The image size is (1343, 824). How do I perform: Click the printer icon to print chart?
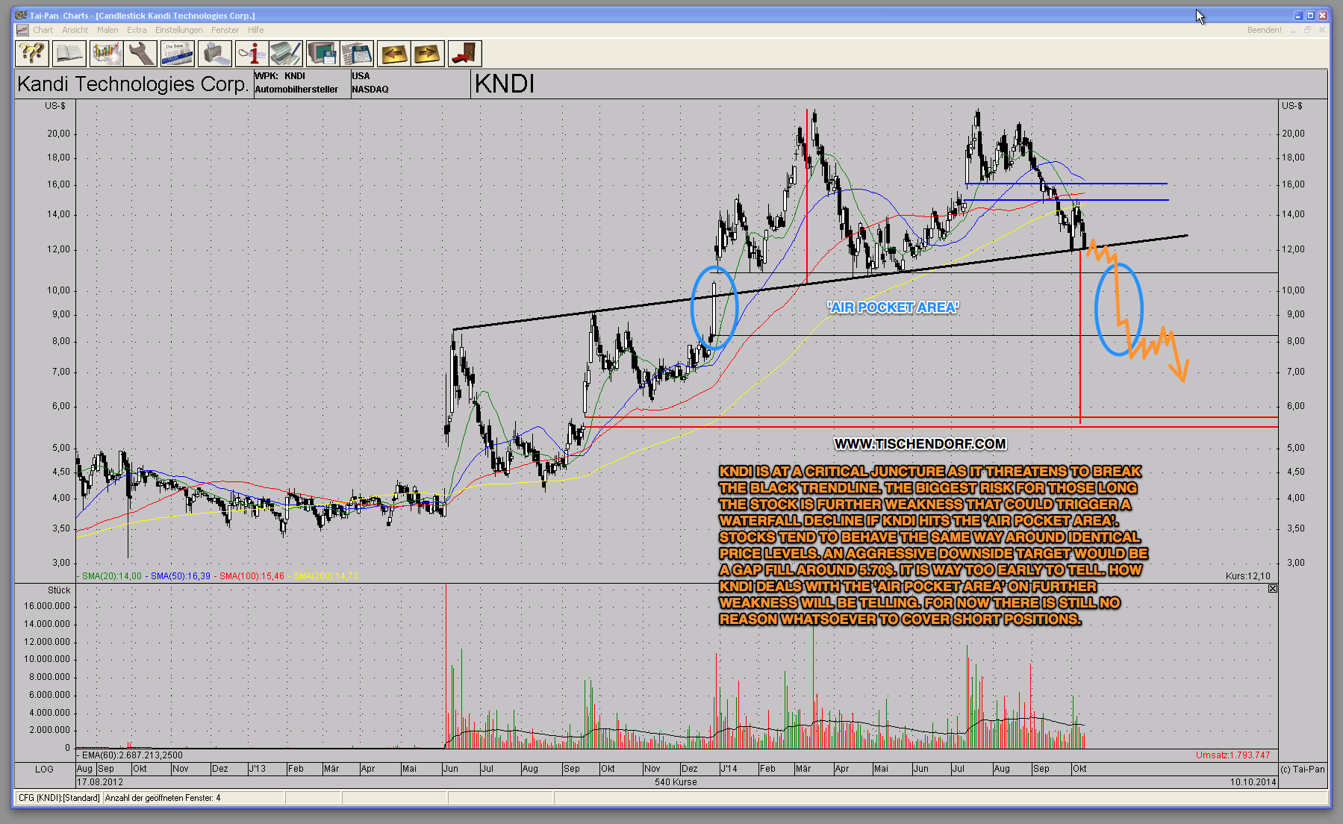[x=214, y=54]
